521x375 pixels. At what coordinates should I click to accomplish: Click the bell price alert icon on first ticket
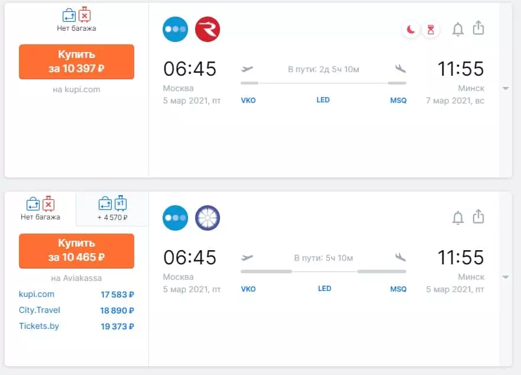click(x=458, y=29)
